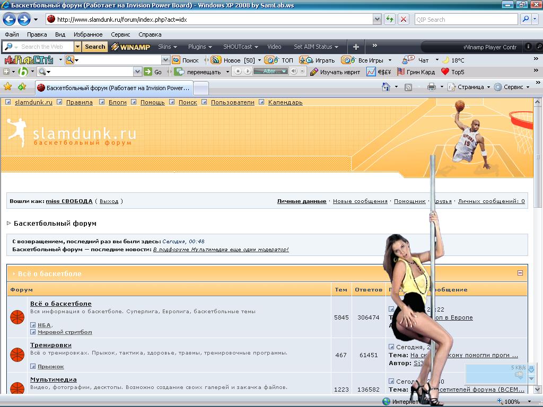Click the stop playback button in toolbar
The height and width of the screenshot is (407, 543).
tap(238, 72)
